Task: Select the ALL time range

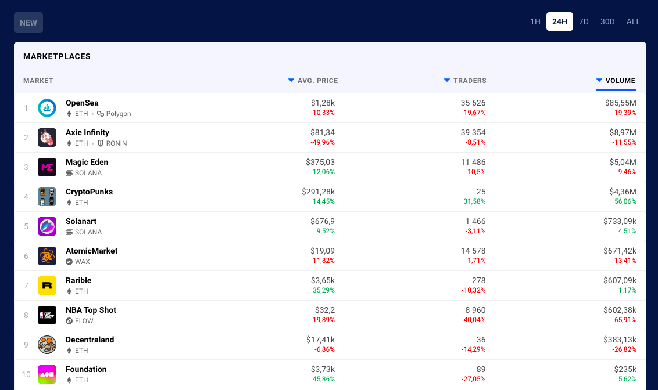Action: point(633,22)
